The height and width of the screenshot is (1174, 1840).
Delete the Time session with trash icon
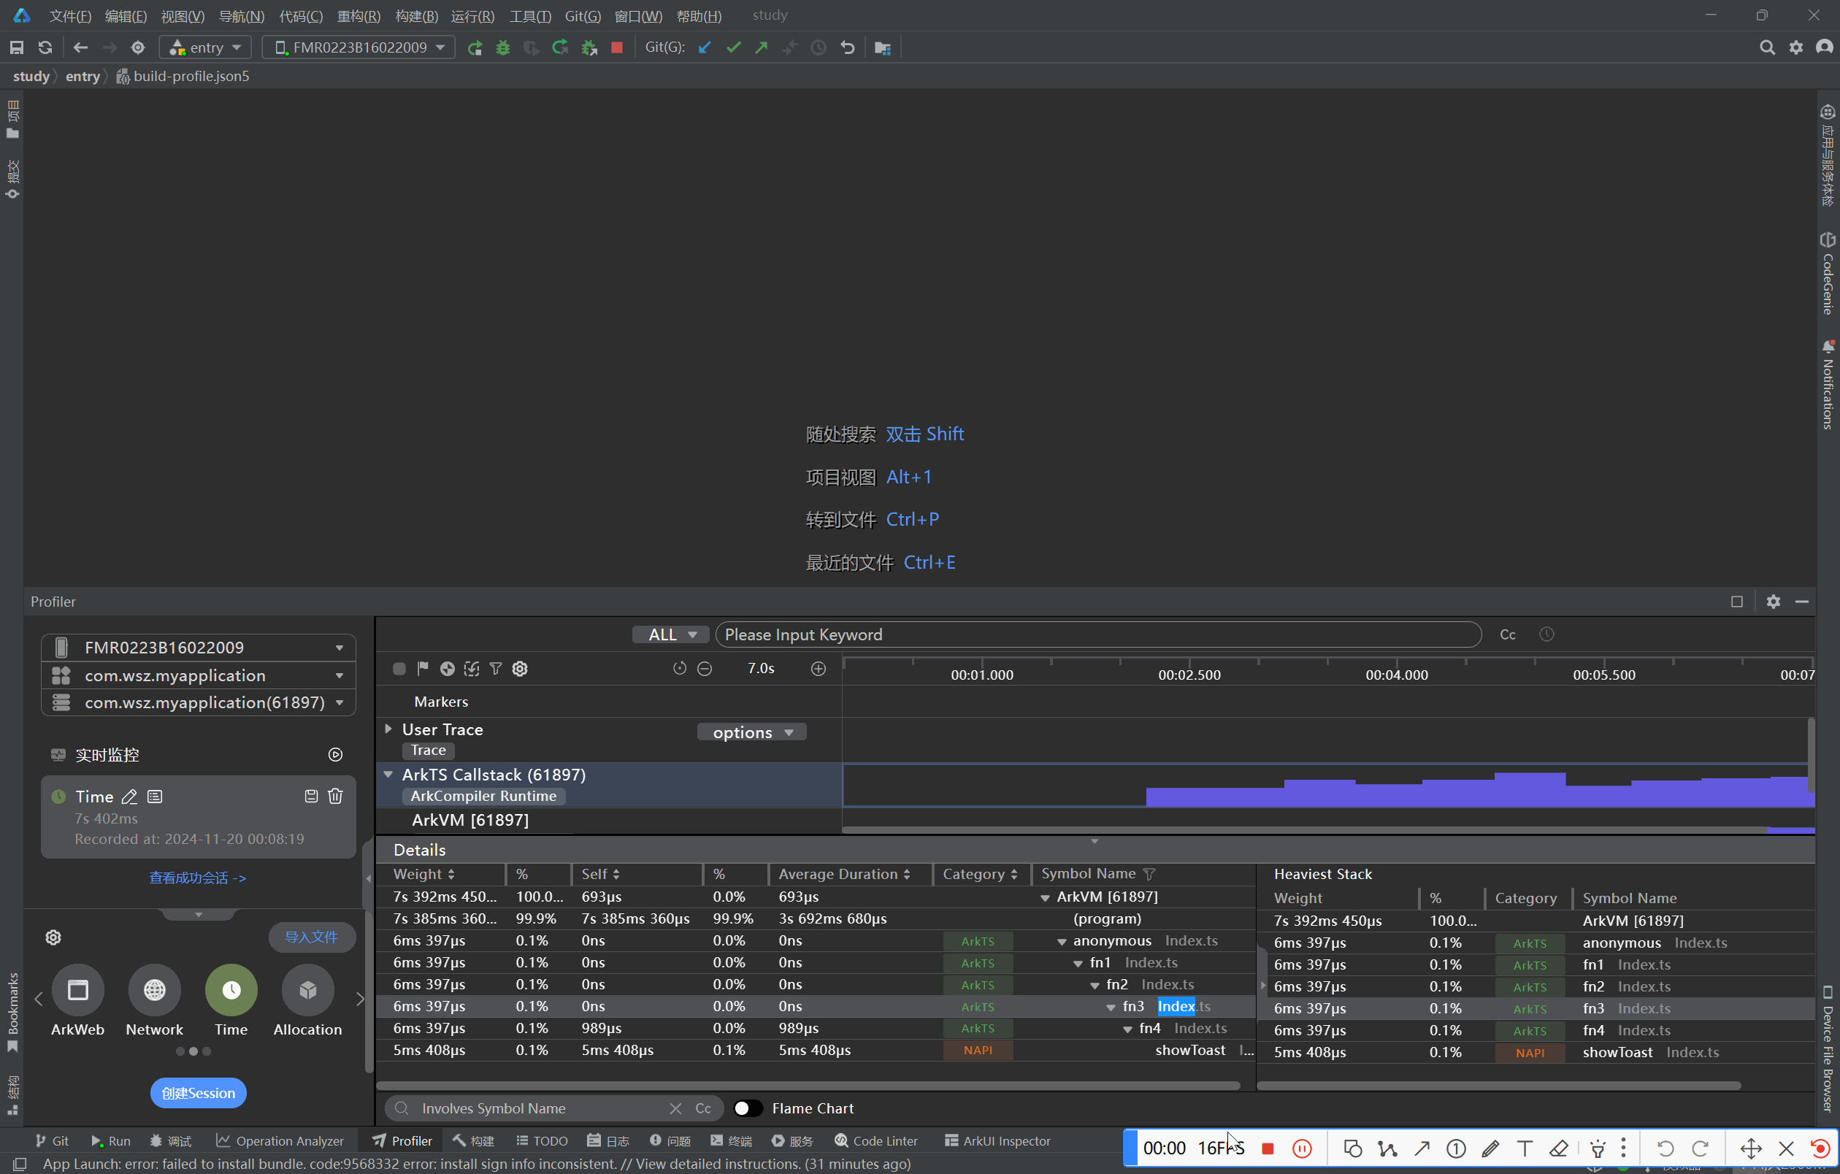335,797
